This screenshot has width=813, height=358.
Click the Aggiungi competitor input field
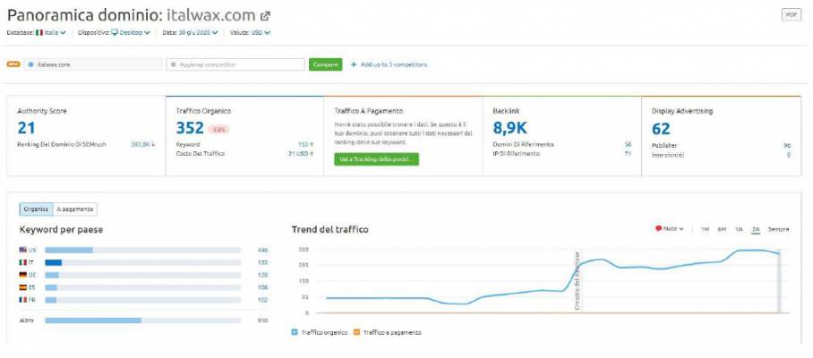[x=235, y=64]
